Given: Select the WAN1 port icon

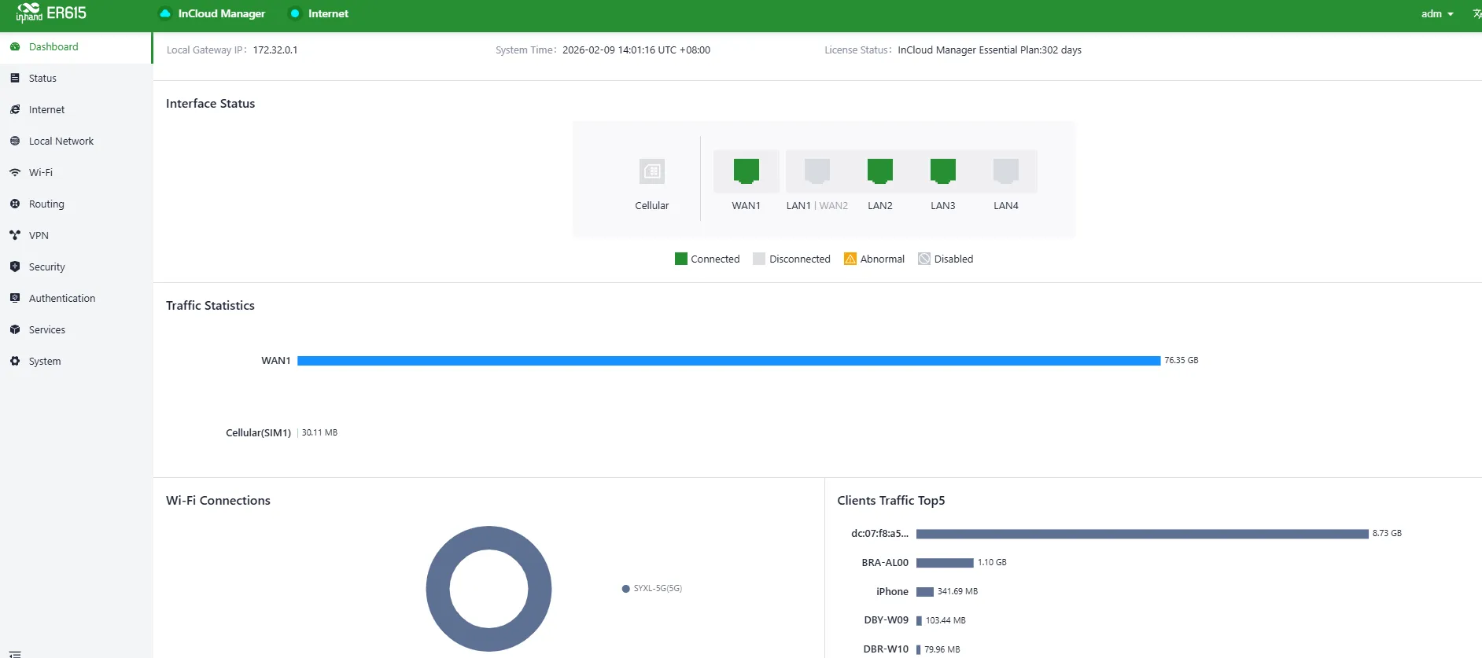Looking at the screenshot, I should [x=746, y=171].
